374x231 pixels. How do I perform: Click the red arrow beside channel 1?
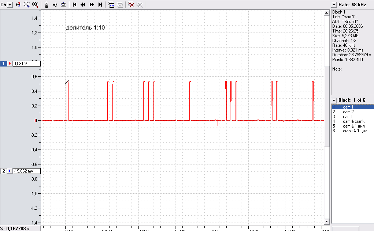[x=10, y=64]
